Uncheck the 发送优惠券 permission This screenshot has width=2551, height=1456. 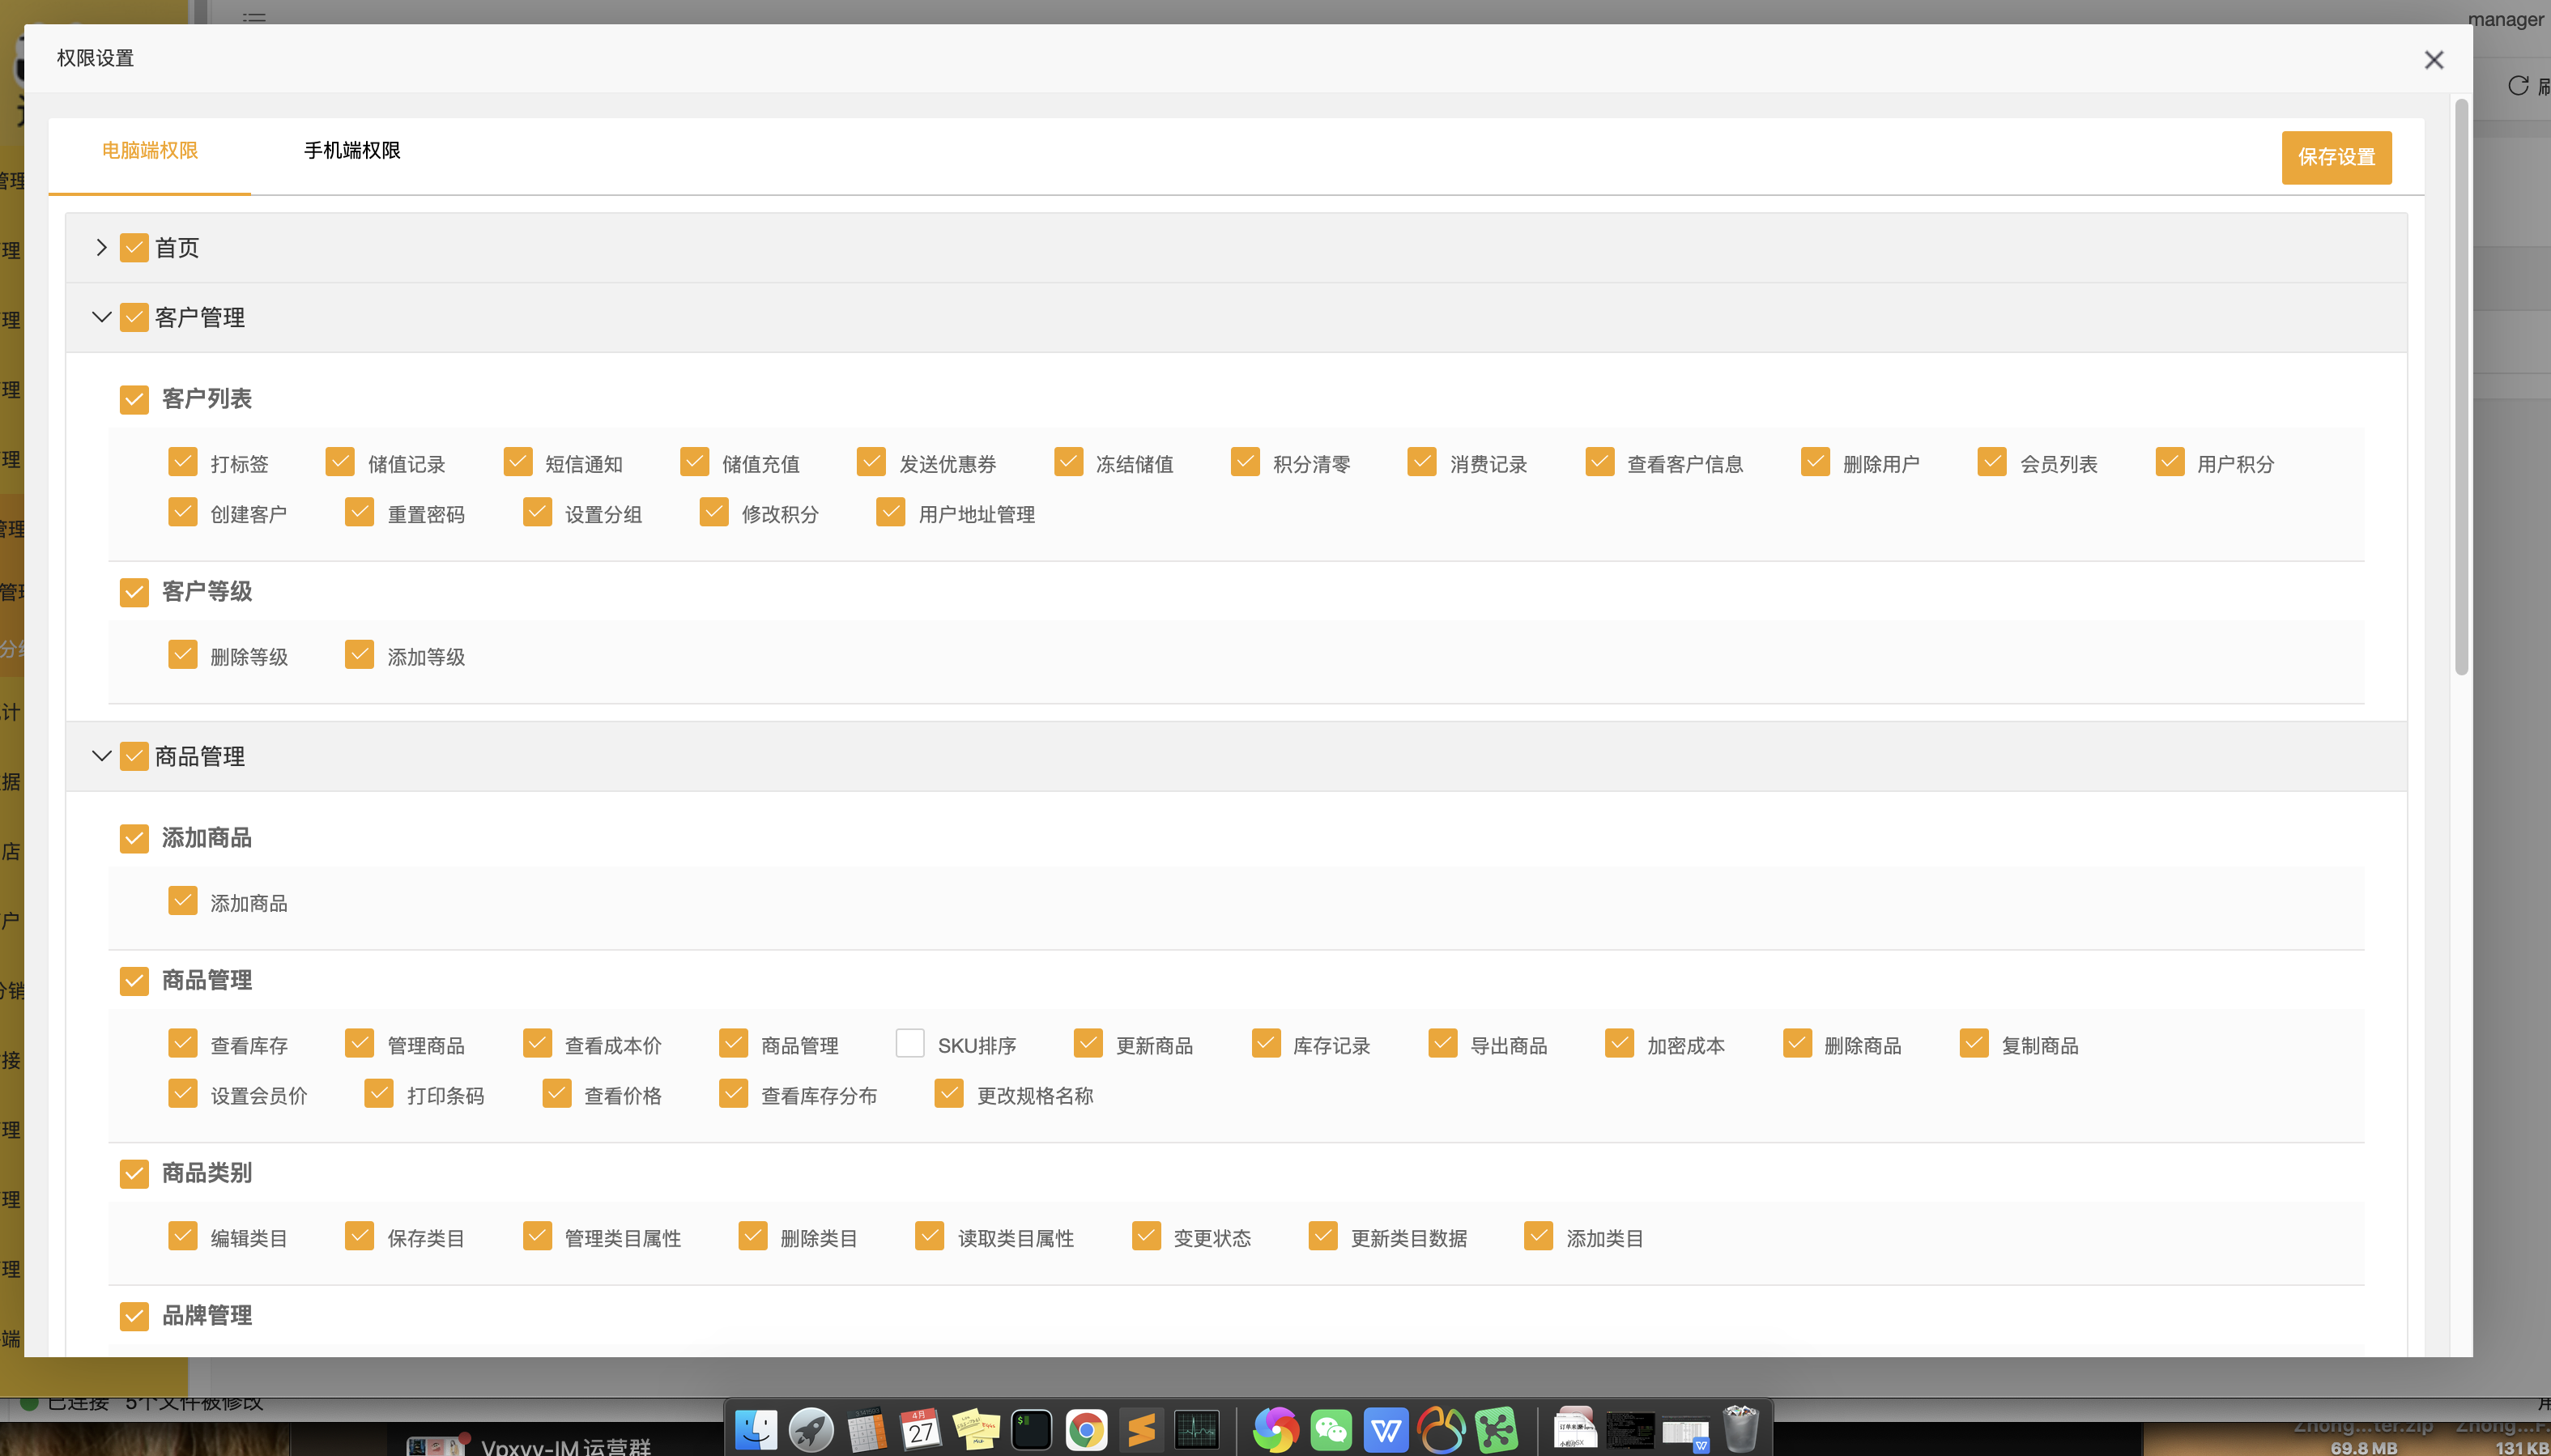pyautogui.click(x=871, y=462)
